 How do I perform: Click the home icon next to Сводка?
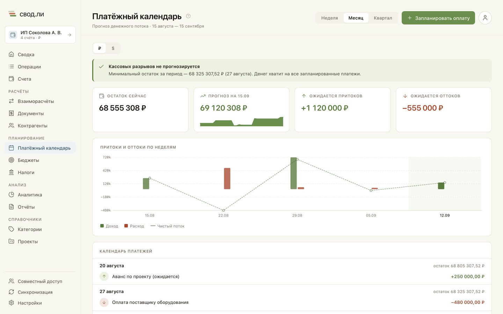[12, 54]
